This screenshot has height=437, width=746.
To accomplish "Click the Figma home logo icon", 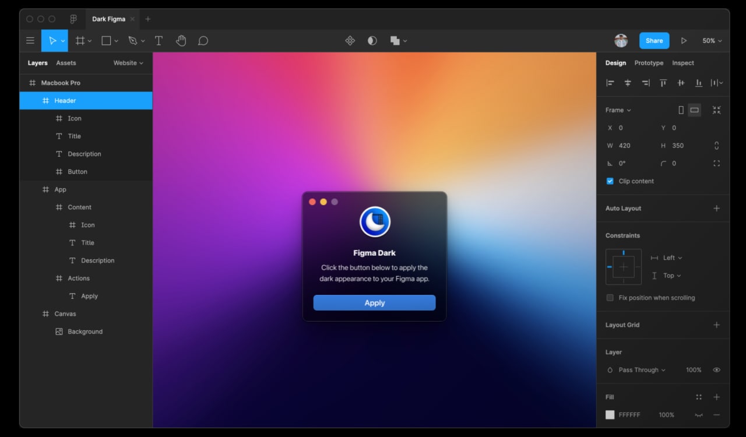I will tap(73, 19).
